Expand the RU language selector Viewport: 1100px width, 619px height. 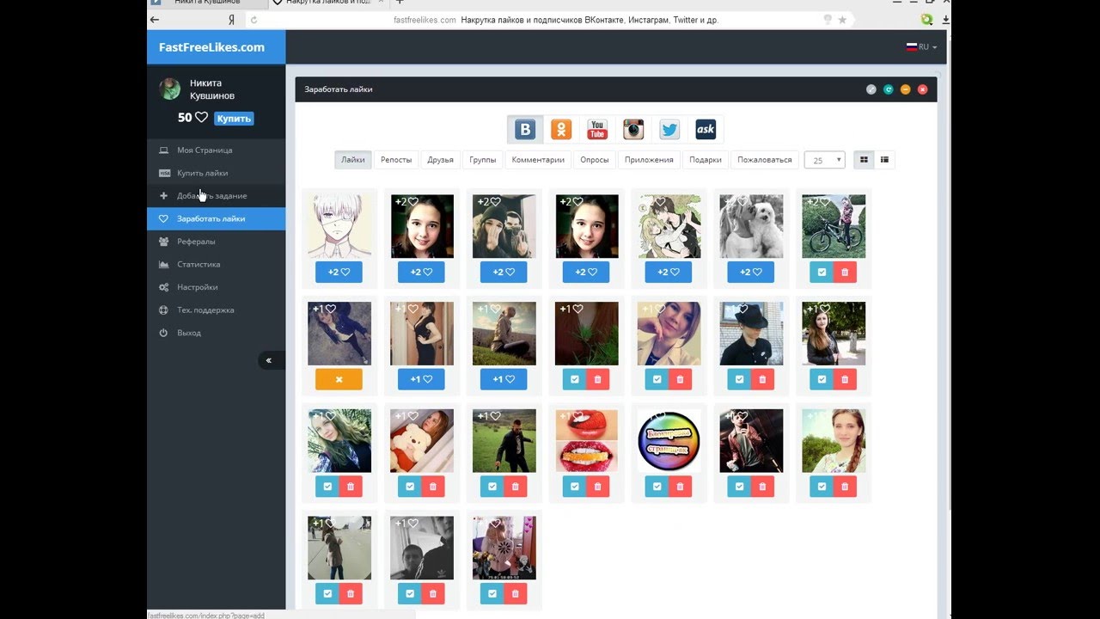pyautogui.click(x=921, y=47)
